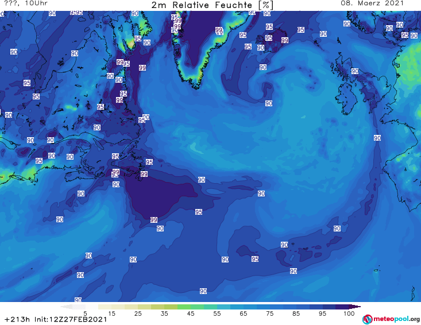Click the legend value '35'
Image resolution: width=421 pixels, height=325 pixels.
pyautogui.click(x=164, y=314)
